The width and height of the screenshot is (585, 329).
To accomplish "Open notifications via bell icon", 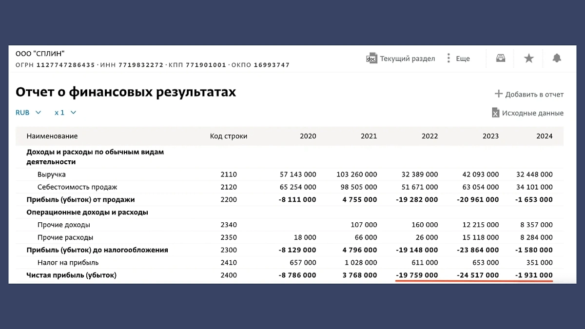I will (x=557, y=58).
